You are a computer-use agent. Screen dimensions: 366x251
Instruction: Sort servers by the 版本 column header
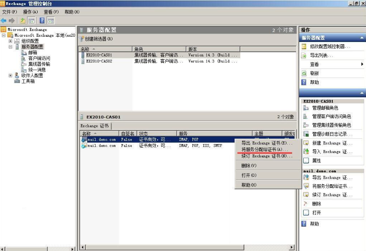[213, 49]
